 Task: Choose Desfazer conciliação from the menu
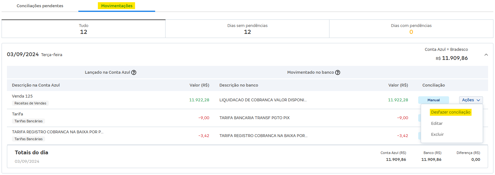point(451,112)
